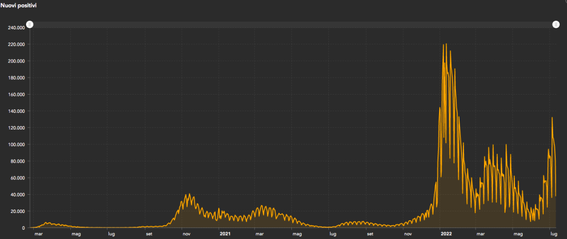The height and width of the screenshot is (239, 567).
Task: Click the first 'mar' label on the time axis
Action: (x=38, y=234)
